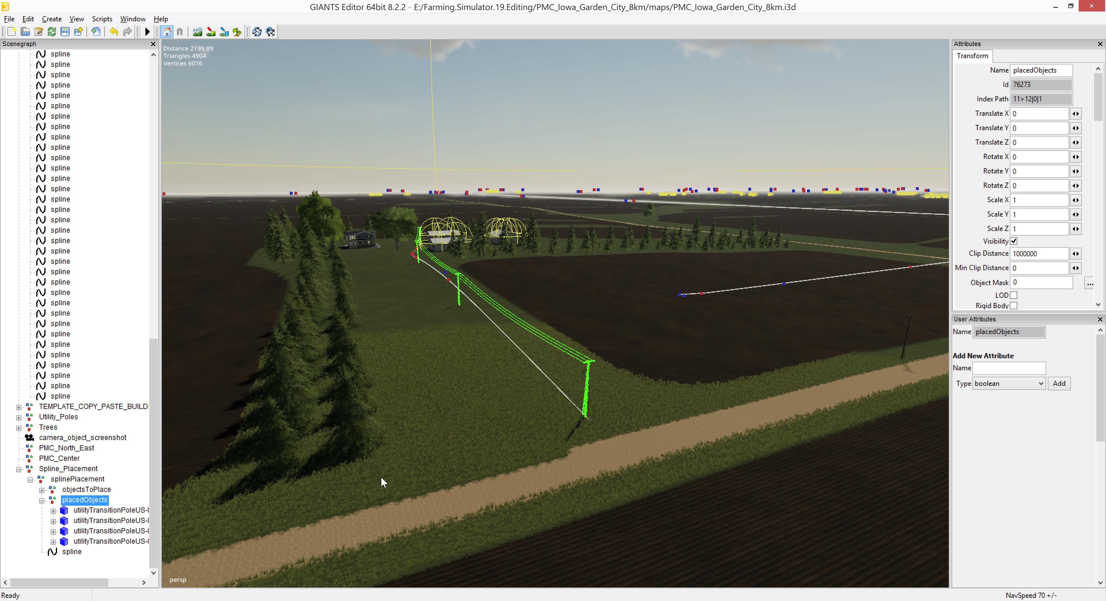This screenshot has height=601, width=1106.
Task: Click the New scene toolbar icon
Action: (x=12, y=32)
